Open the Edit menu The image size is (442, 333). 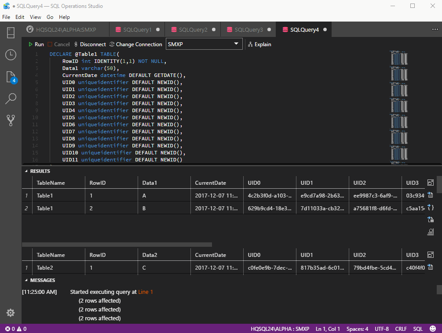(20, 17)
